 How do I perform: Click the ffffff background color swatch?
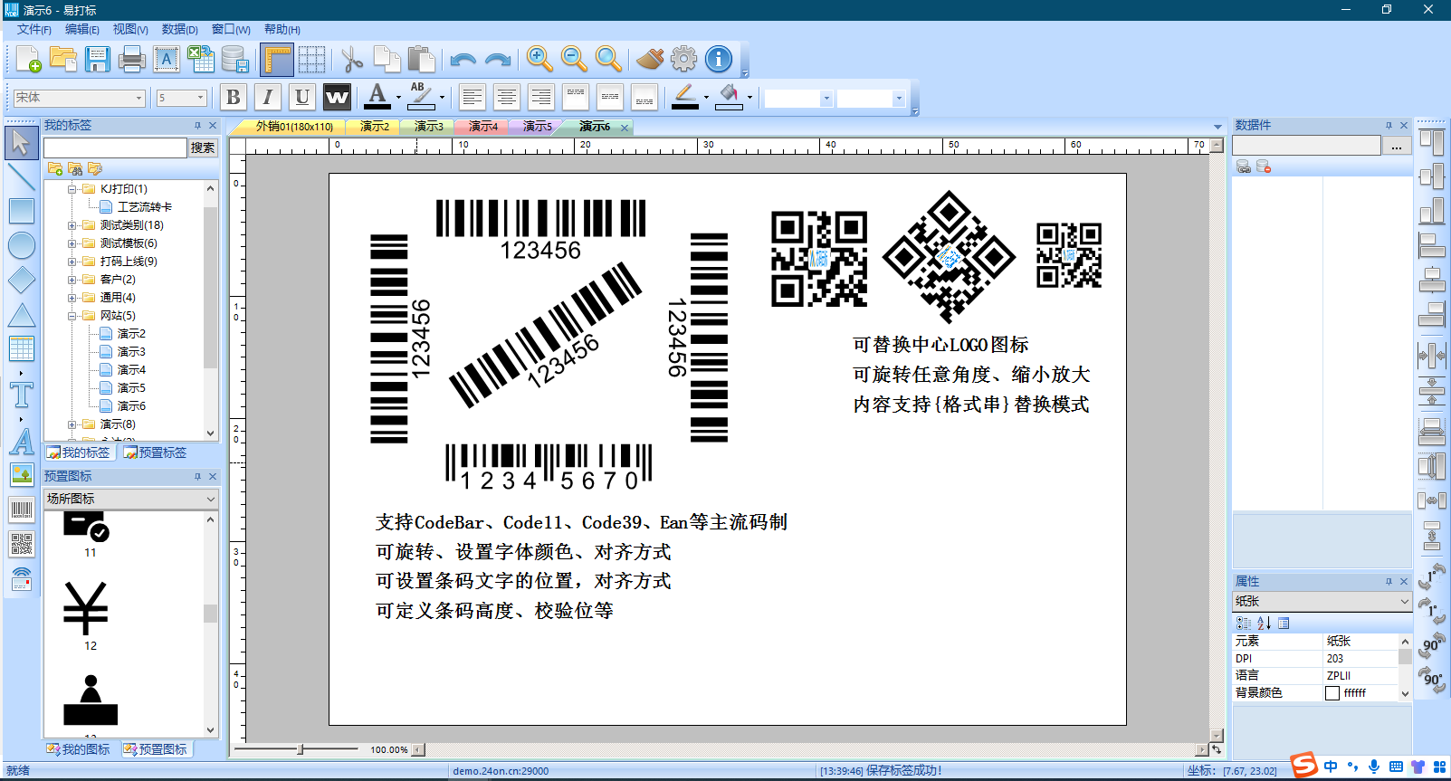[1332, 693]
